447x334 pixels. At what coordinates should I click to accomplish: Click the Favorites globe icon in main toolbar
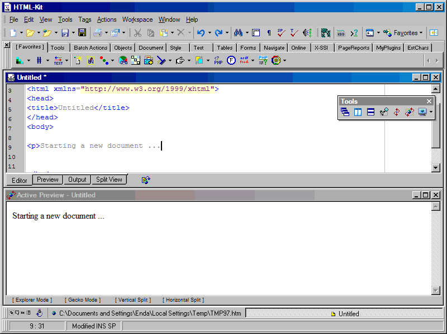pos(387,33)
